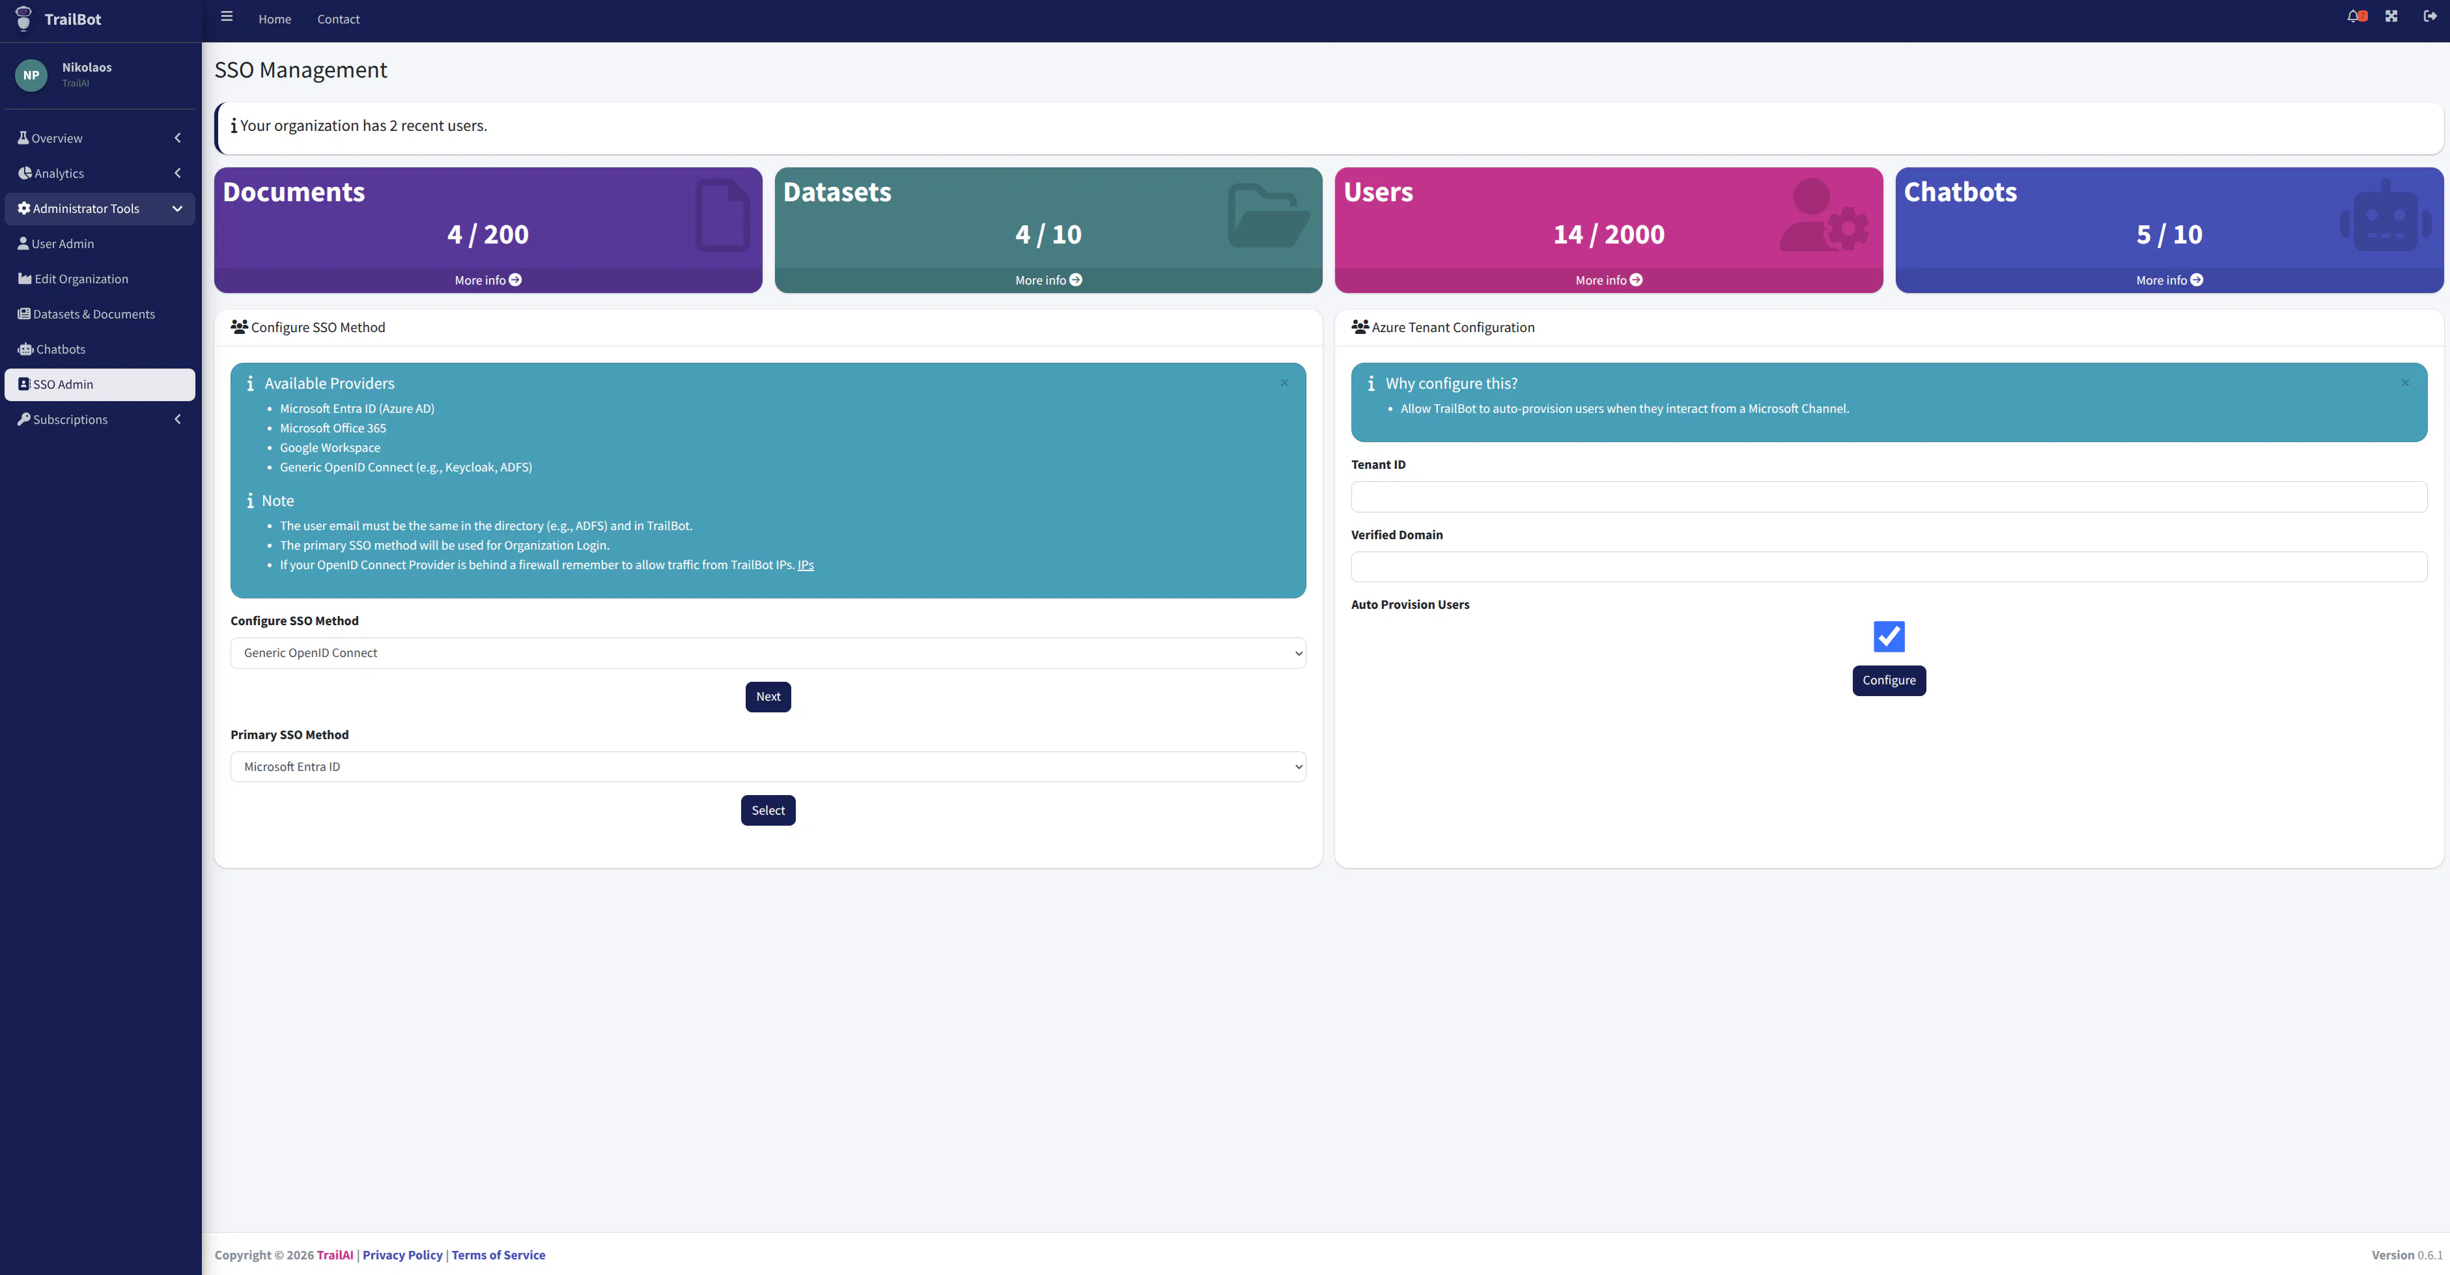Click the Verified Domain input field

click(x=1889, y=567)
